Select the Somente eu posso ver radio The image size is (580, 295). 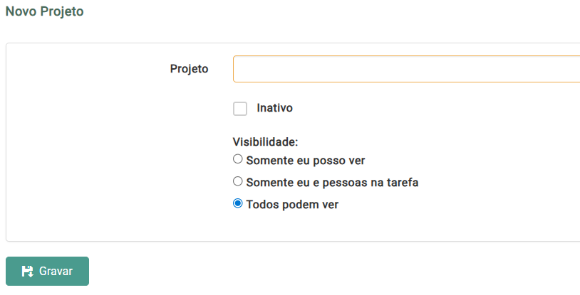(x=238, y=159)
